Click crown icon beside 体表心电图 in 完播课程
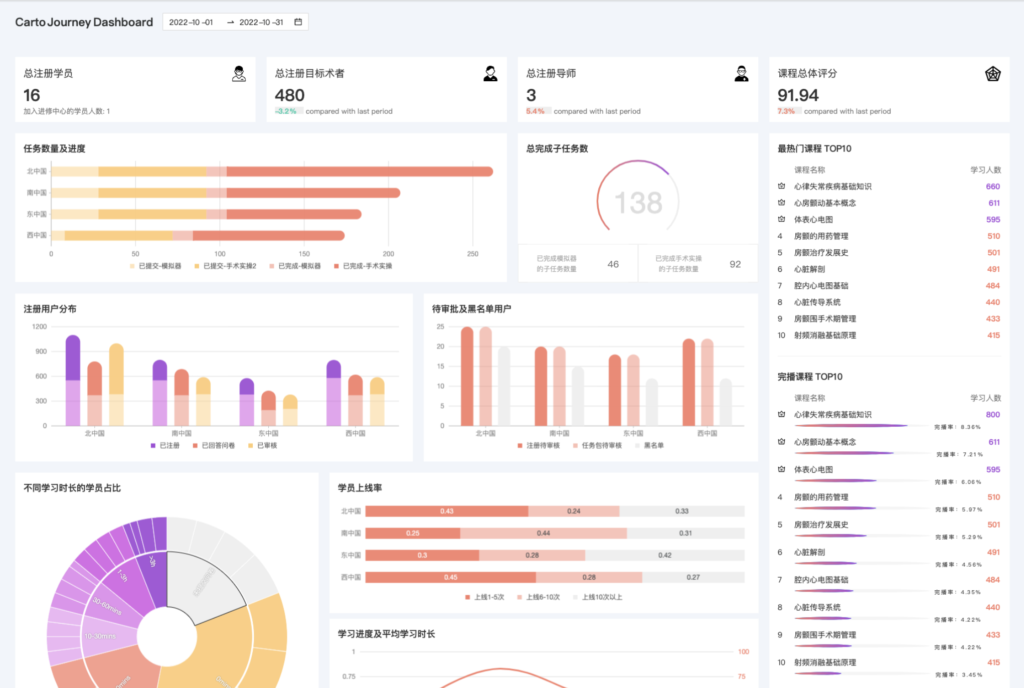 click(781, 469)
